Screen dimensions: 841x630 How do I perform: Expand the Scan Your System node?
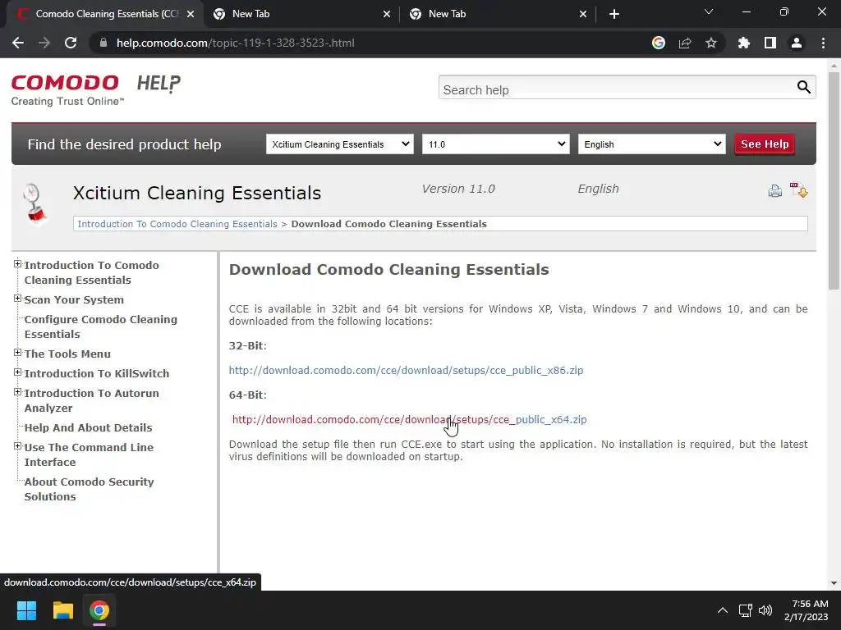click(17, 299)
